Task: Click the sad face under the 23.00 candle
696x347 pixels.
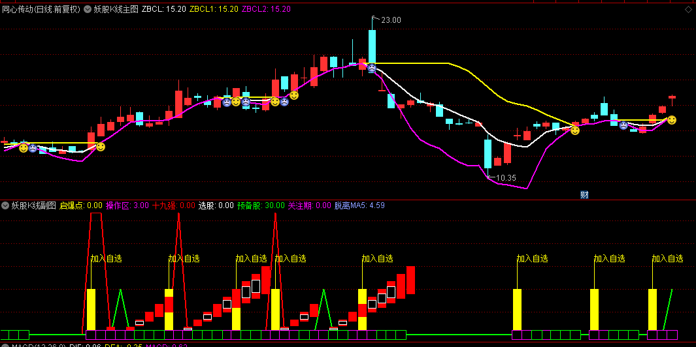Action: (371, 68)
